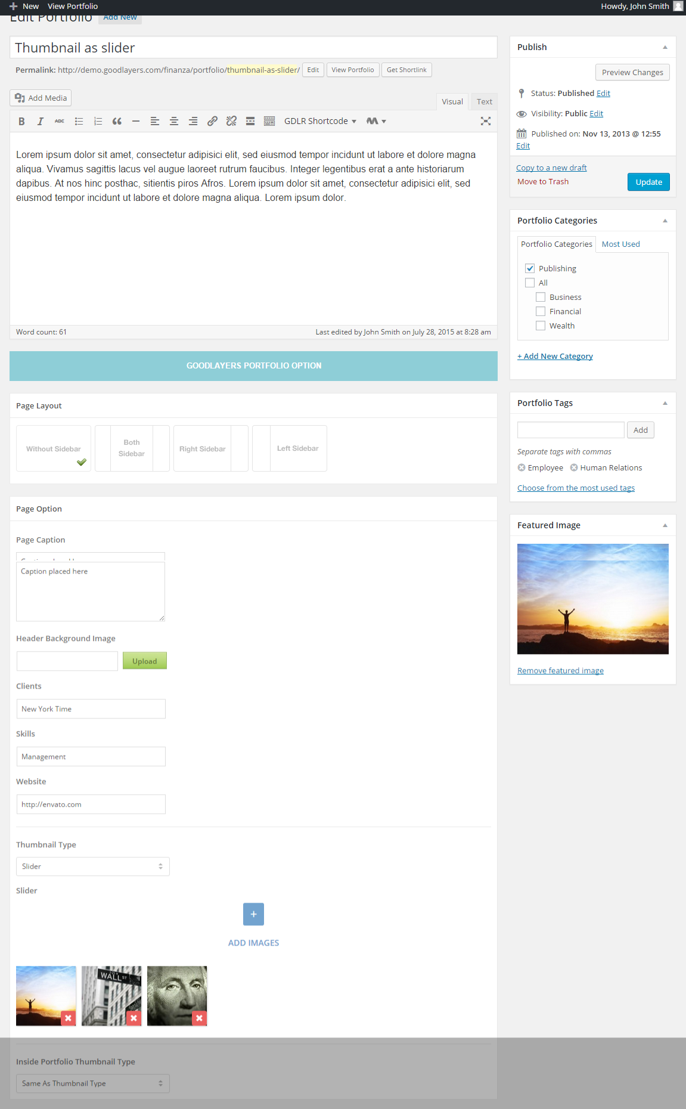The image size is (686, 1109).
Task: Enter distraction-free fullscreen mode
Action: (486, 121)
